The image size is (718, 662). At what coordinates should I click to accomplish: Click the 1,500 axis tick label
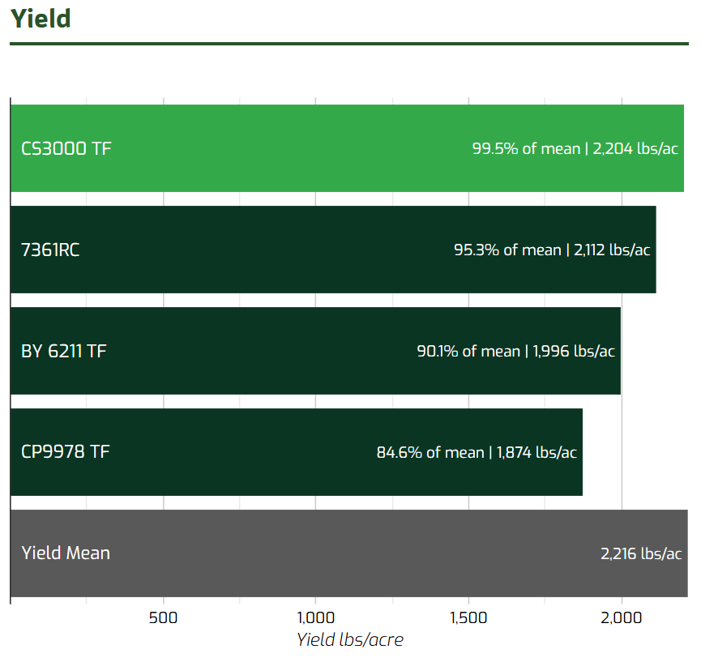tap(468, 618)
